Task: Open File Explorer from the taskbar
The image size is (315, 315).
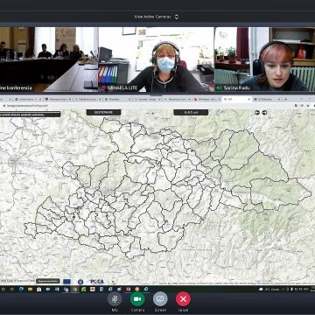Action: pos(30,289)
